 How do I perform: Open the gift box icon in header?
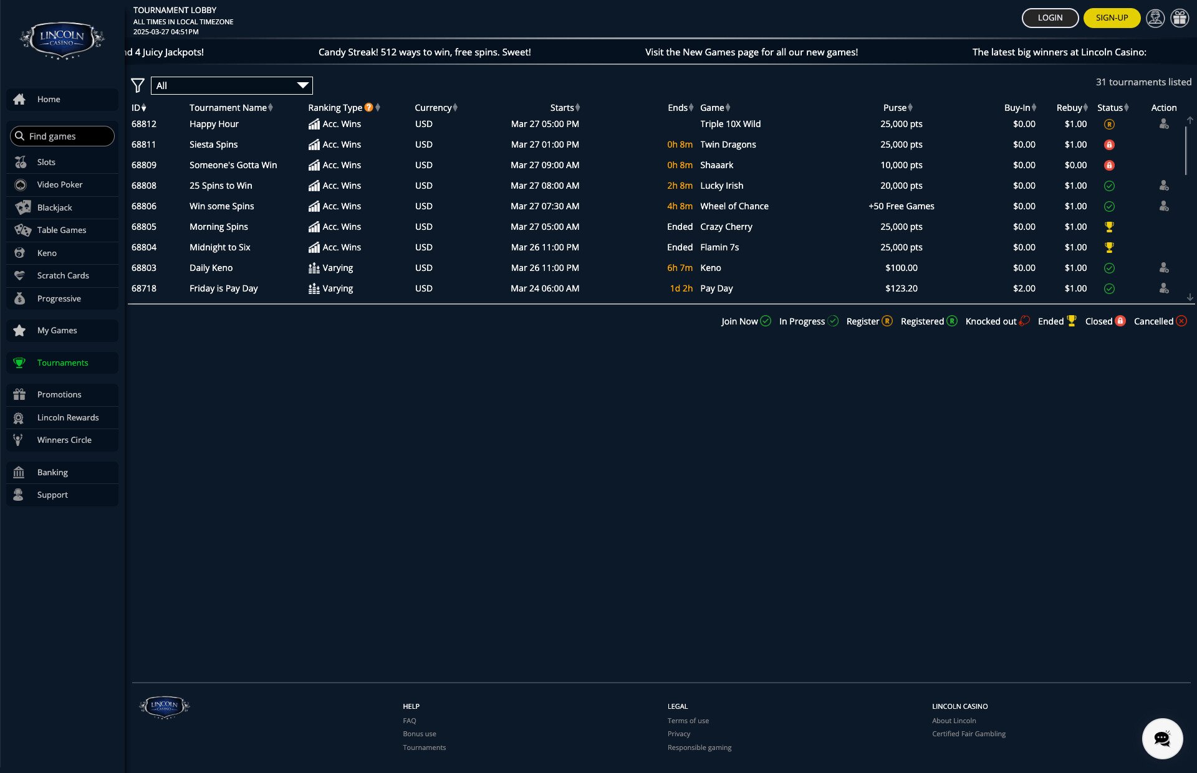pyautogui.click(x=1179, y=18)
